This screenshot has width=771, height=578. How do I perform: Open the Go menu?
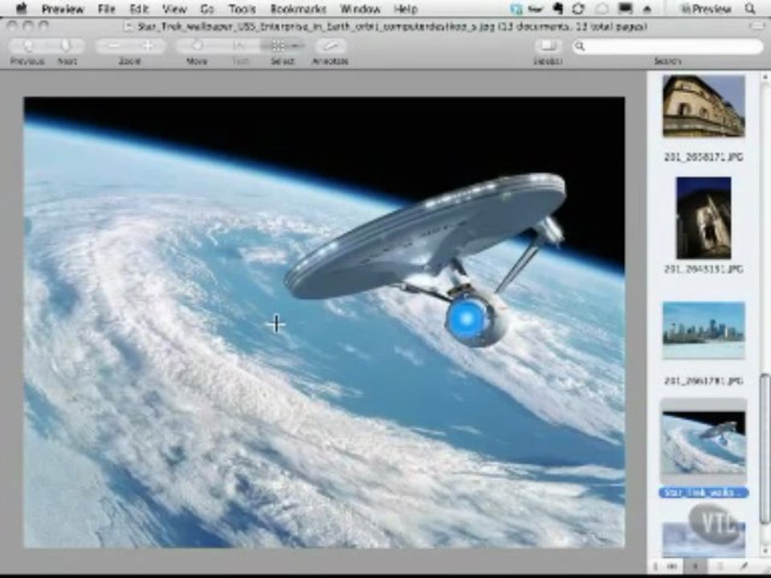pos(207,9)
